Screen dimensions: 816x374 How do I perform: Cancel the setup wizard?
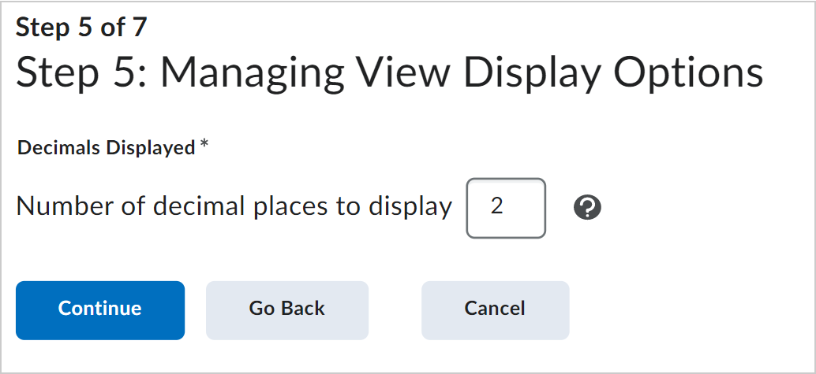(x=496, y=310)
